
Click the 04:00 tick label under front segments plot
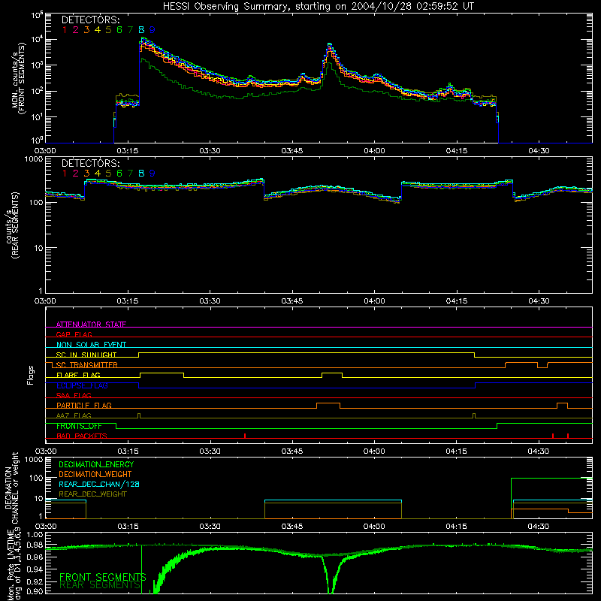[374, 151]
